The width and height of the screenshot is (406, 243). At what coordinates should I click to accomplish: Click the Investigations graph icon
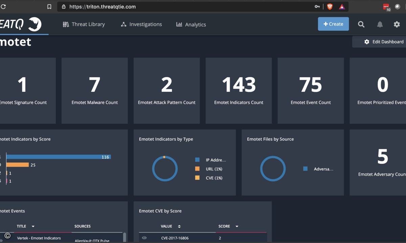pyautogui.click(x=123, y=24)
